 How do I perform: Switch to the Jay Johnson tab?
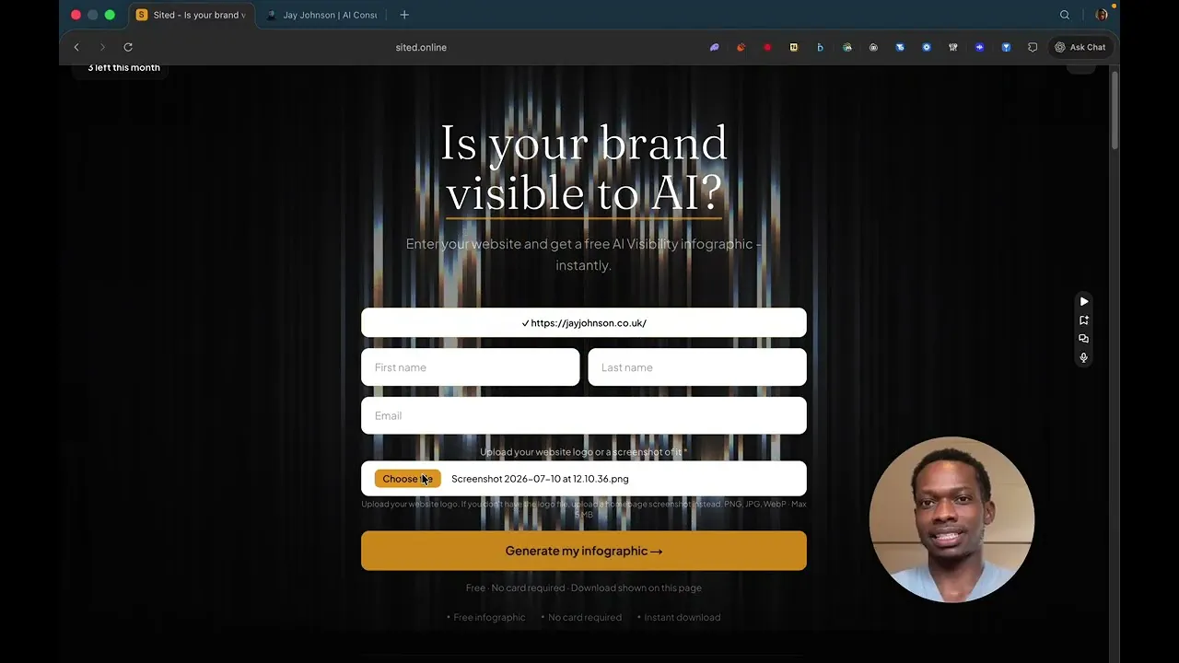pyautogui.click(x=322, y=15)
